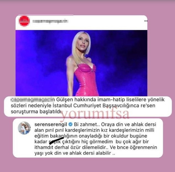The height and width of the screenshot is (172, 175).
Task: Open serenserengil's profile picture
Action: pyautogui.click(x=24, y=128)
